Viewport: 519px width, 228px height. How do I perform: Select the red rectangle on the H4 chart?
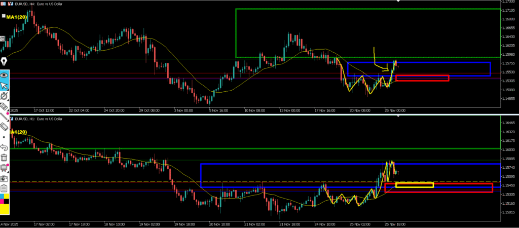[422, 78]
